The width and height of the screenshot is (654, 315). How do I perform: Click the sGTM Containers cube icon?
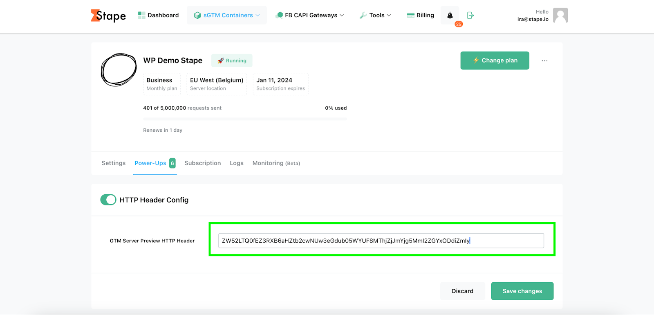(x=197, y=16)
